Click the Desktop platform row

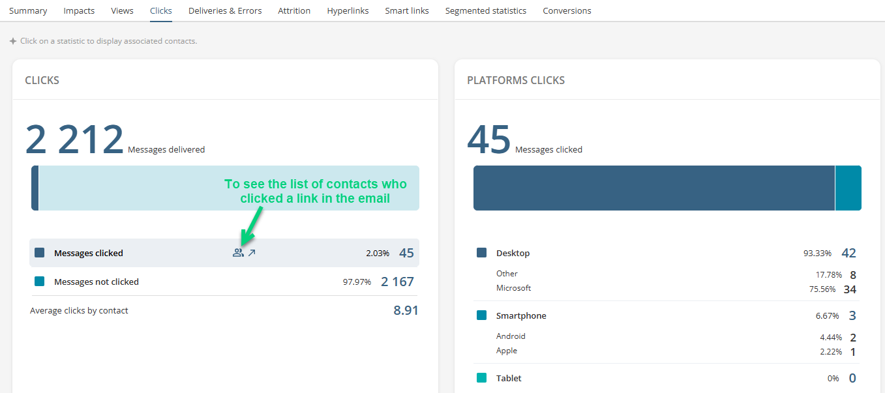pos(667,253)
